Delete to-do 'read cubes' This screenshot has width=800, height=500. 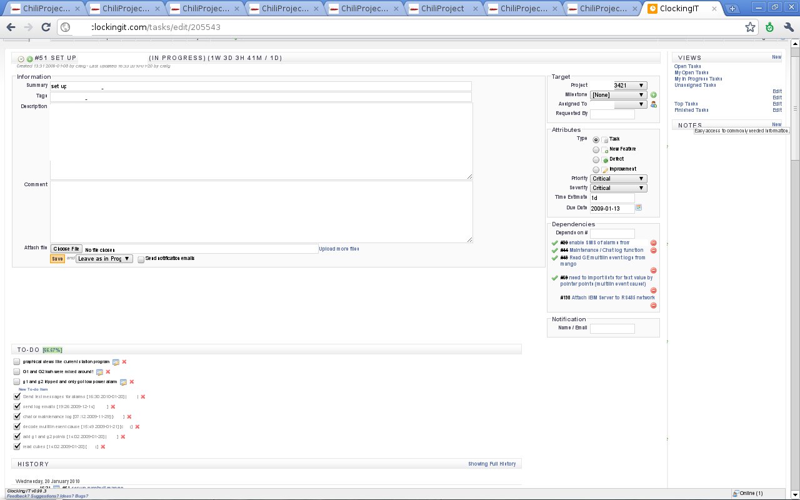coord(103,446)
